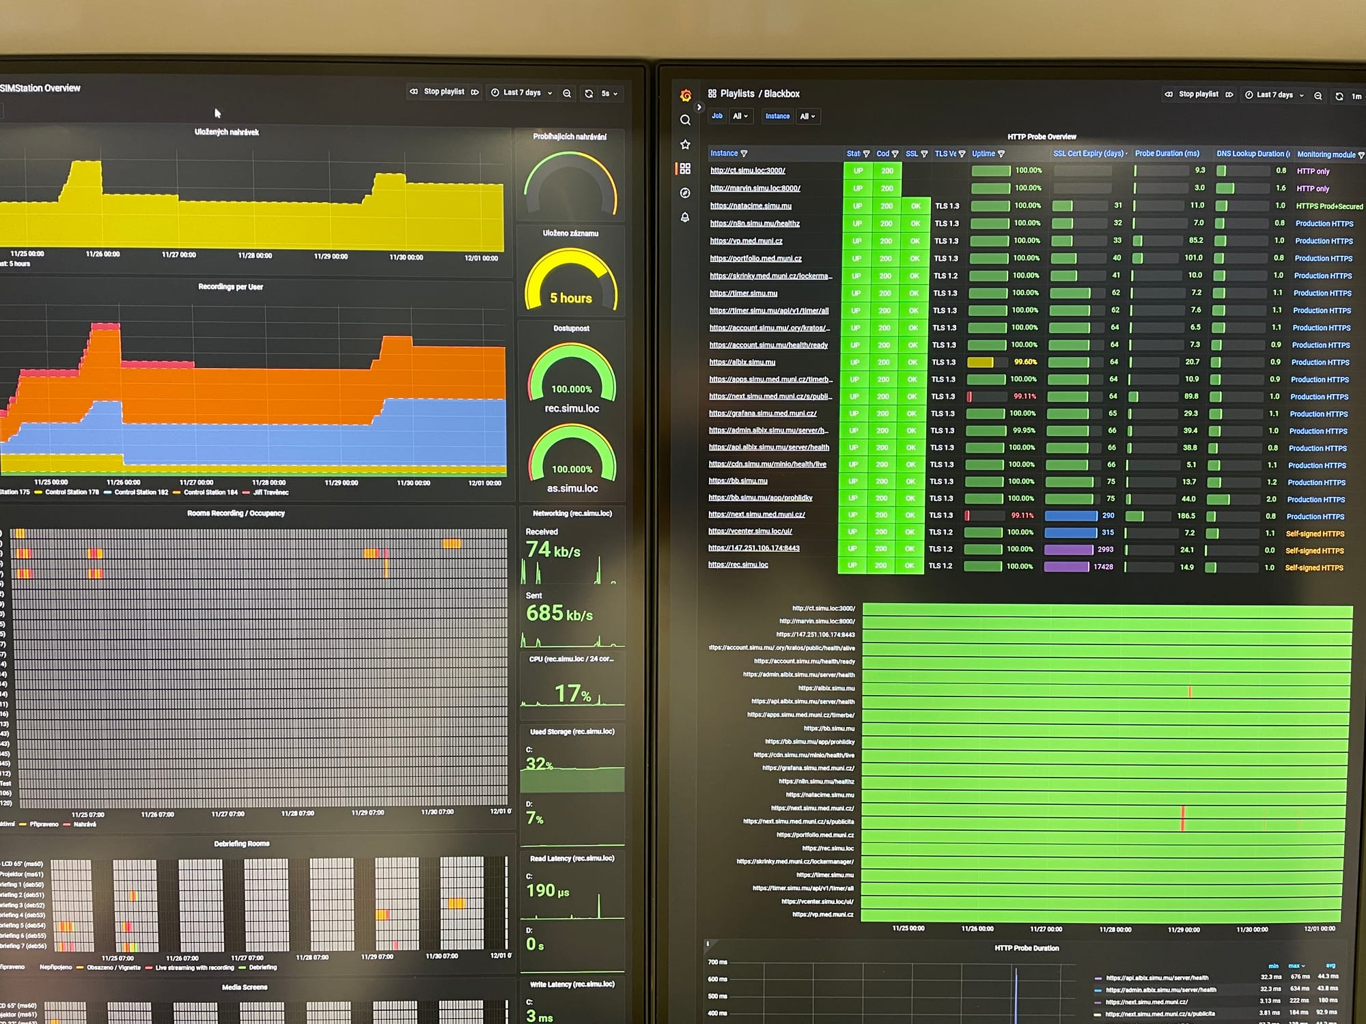Toggle Jiří Travěnec legend series
The width and height of the screenshot is (1366, 1024).
(x=270, y=492)
